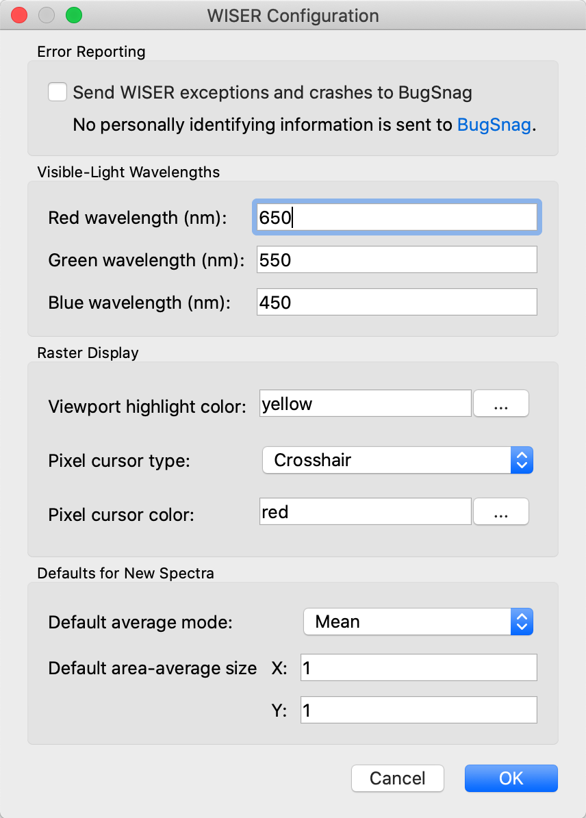Click the Pixel cursor color text field
This screenshot has height=818, width=586.
(366, 512)
